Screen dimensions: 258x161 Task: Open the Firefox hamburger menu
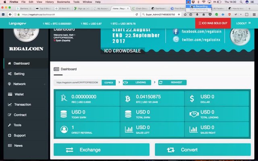254,14
